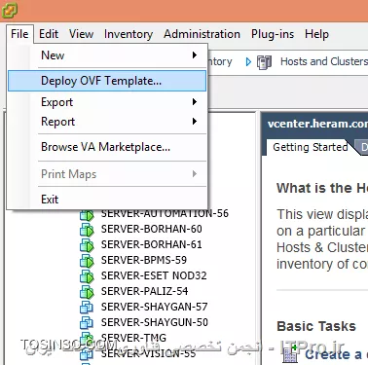Select the SERVER-BORHAN-60 VM icon
The height and width of the screenshot is (365, 368).
coord(87,230)
